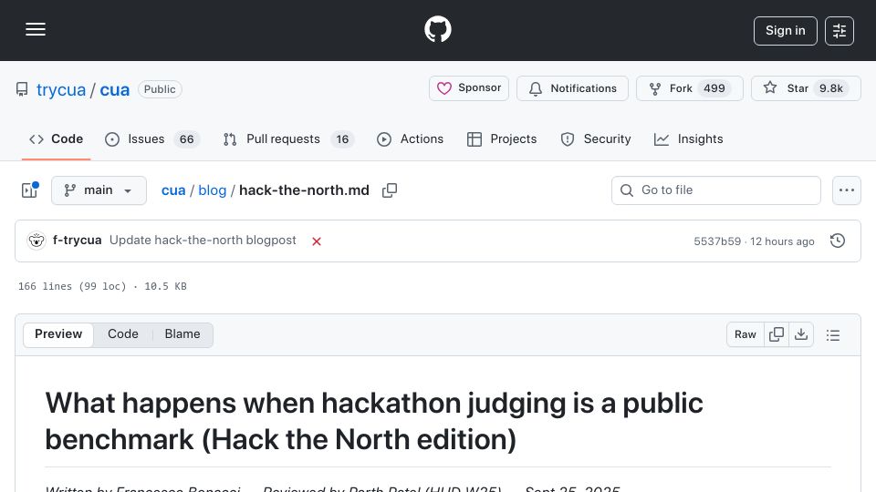Image resolution: width=876 pixels, height=492 pixels.
Task: Expand the file tree side panel
Action: [29, 190]
